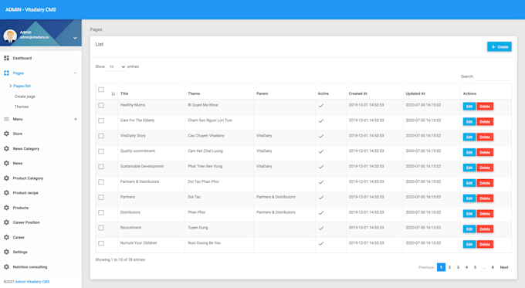525x288 pixels.
Task: Open Create page in Pages submenu
Action: click(x=25, y=97)
